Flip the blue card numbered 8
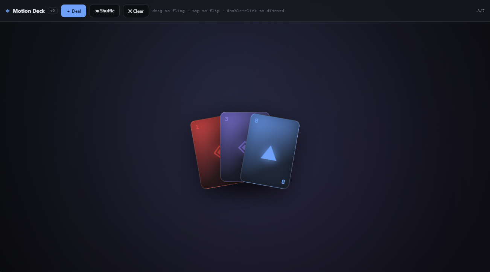 click(x=270, y=151)
